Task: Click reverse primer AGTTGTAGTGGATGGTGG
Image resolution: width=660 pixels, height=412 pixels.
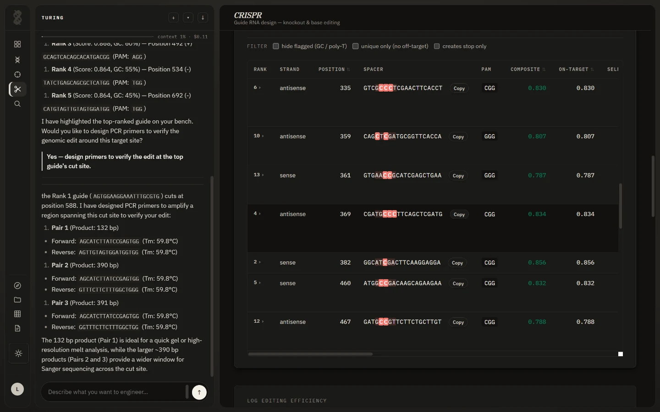Action: [x=109, y=252]
